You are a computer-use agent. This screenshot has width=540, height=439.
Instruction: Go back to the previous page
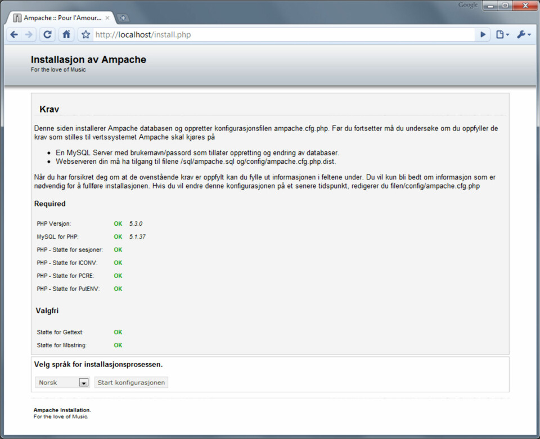tap(14, 34)
